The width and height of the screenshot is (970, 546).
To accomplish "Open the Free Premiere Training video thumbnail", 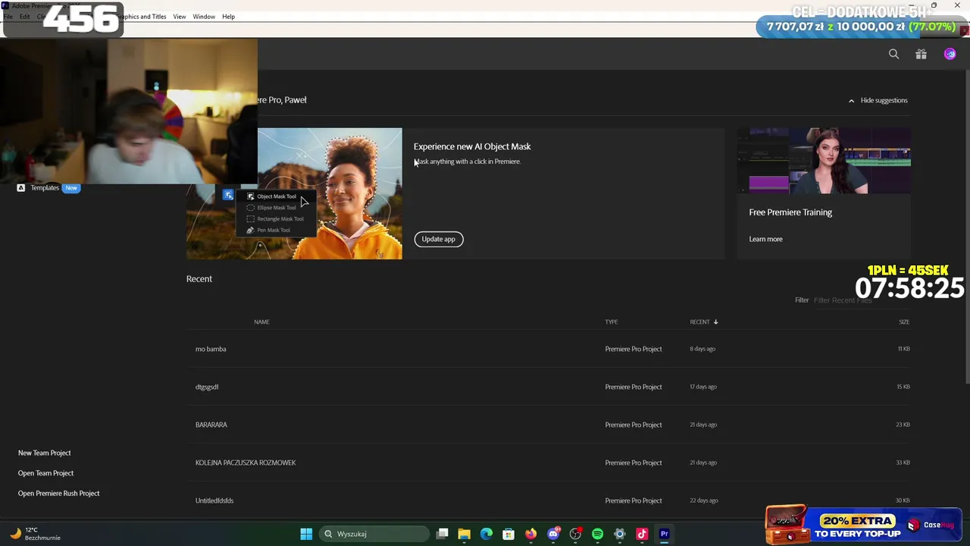I will pyautogui.click(x=824, y=161).
